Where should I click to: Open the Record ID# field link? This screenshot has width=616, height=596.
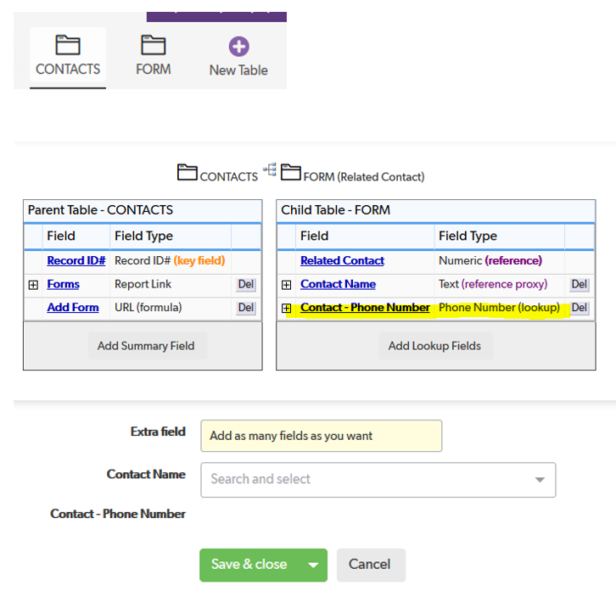(x=76, y=261)
